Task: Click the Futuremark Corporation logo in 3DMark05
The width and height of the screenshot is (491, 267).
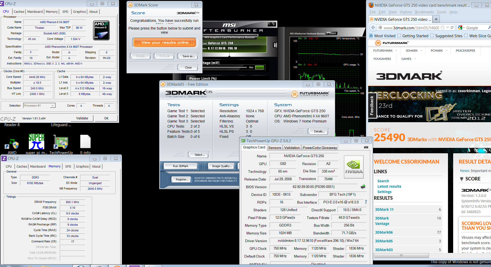Action: click(310, 94)
